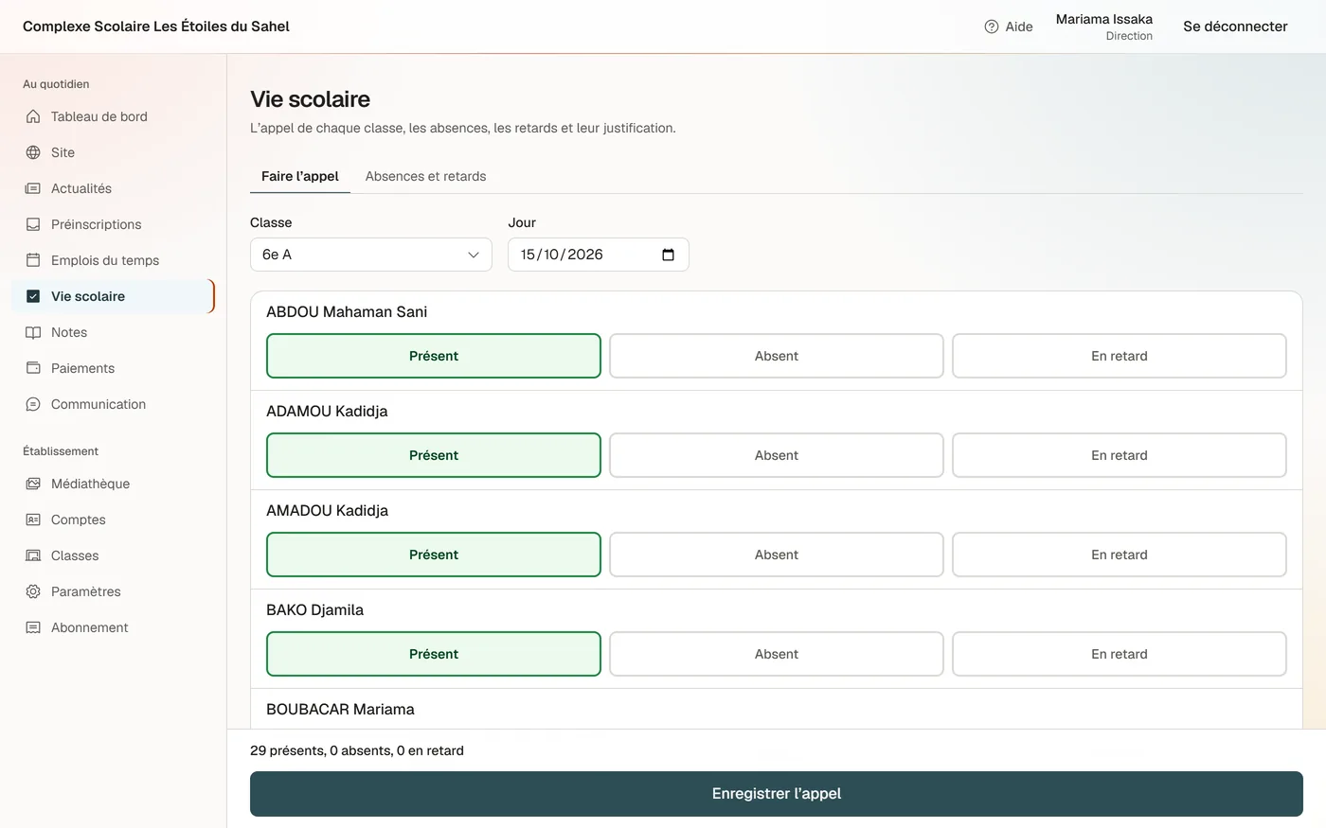Set AMADOU Kadidja to En retard
This screenshot has height=828, width=1326.
[x=1120, y=555]
